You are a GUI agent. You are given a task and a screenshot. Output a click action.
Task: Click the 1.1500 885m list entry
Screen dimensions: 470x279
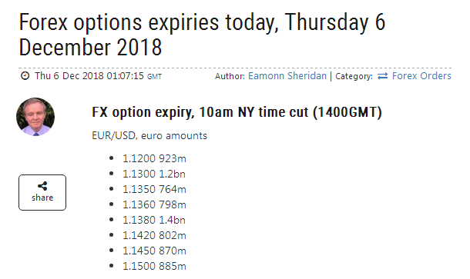(154, 266)
